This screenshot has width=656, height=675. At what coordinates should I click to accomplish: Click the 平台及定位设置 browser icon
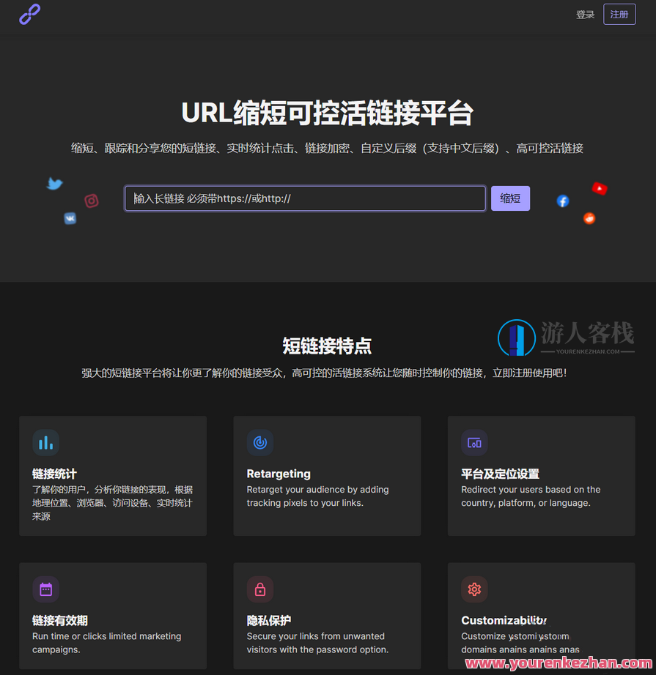click(474, 442)
